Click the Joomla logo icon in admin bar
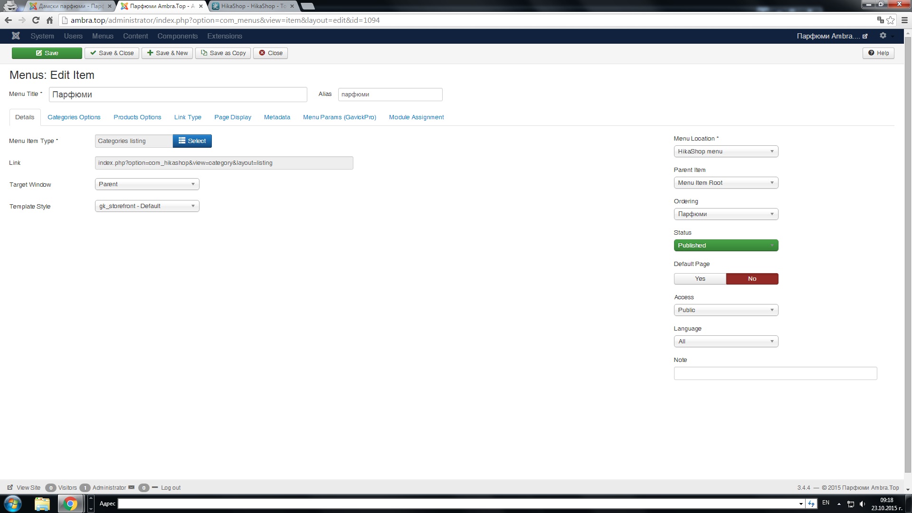Viewport: 912px width, 513px height. point(16,36)
